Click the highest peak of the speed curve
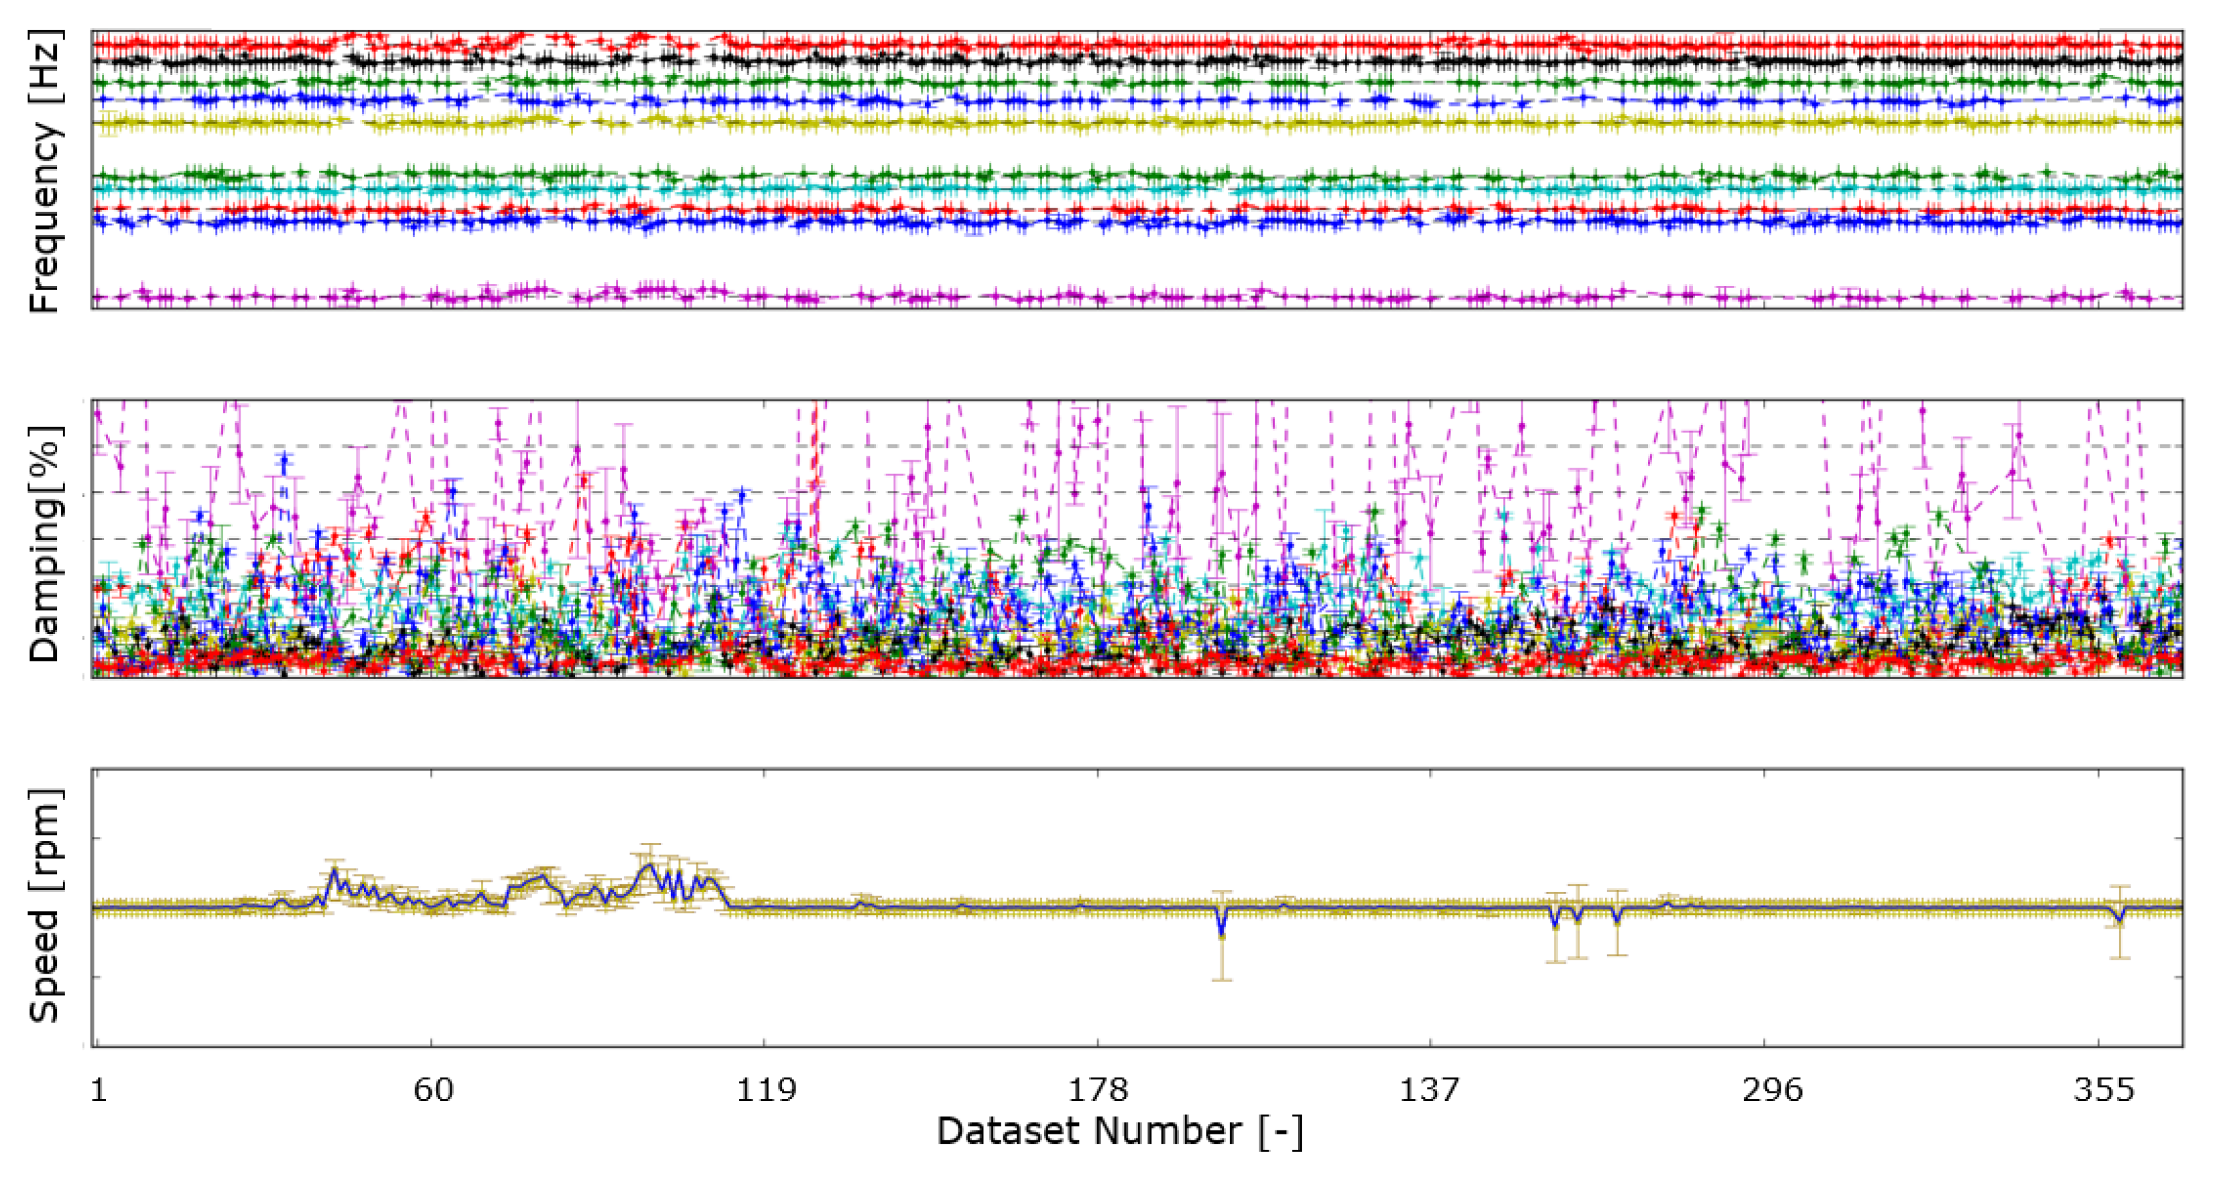2215x1182 pixels. [x=651, y=865]
